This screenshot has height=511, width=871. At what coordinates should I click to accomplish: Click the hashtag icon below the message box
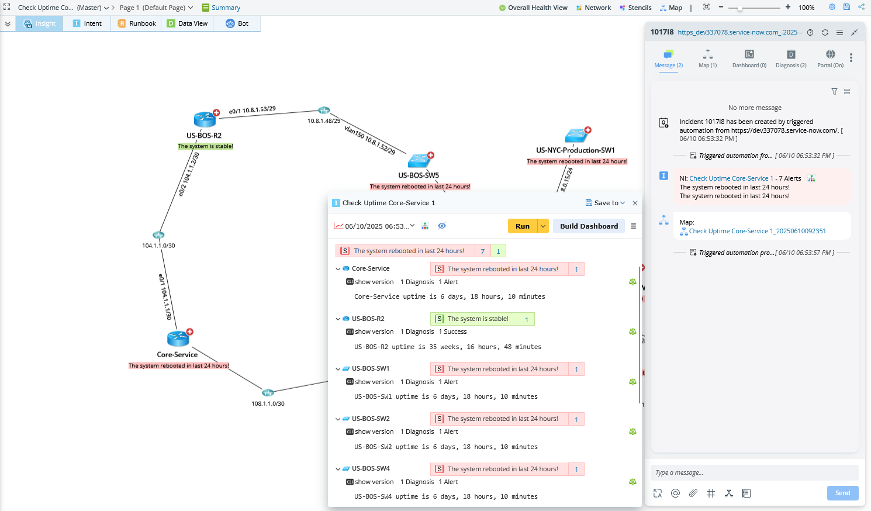pos(711,493)
